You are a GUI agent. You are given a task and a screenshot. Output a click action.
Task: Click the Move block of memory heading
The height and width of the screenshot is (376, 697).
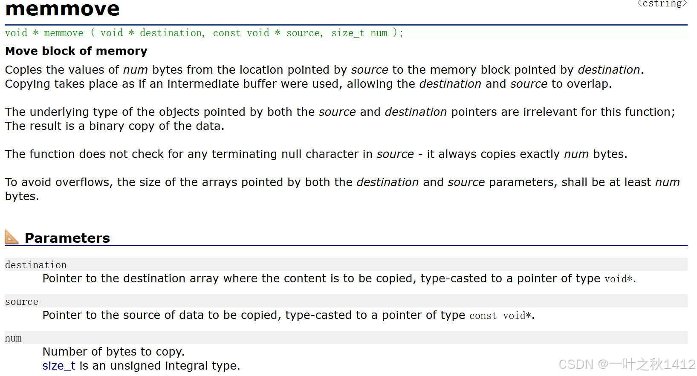pyautogui.click(x=76, y=51)
